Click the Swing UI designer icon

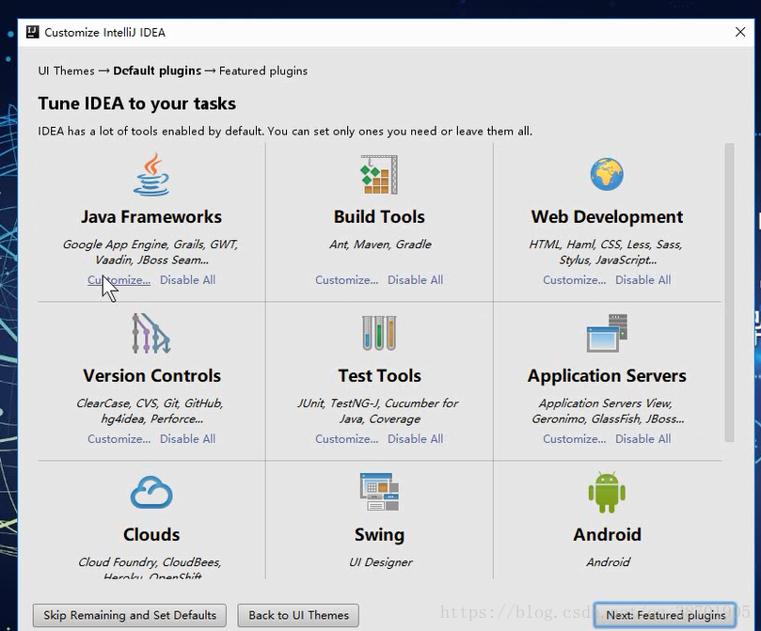379,492
